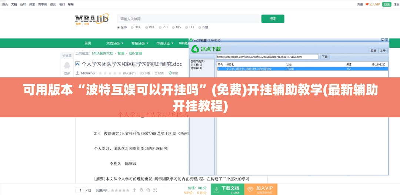400x195 pixels.
Task: Select the XLS radio button
Action: (173, 27)
